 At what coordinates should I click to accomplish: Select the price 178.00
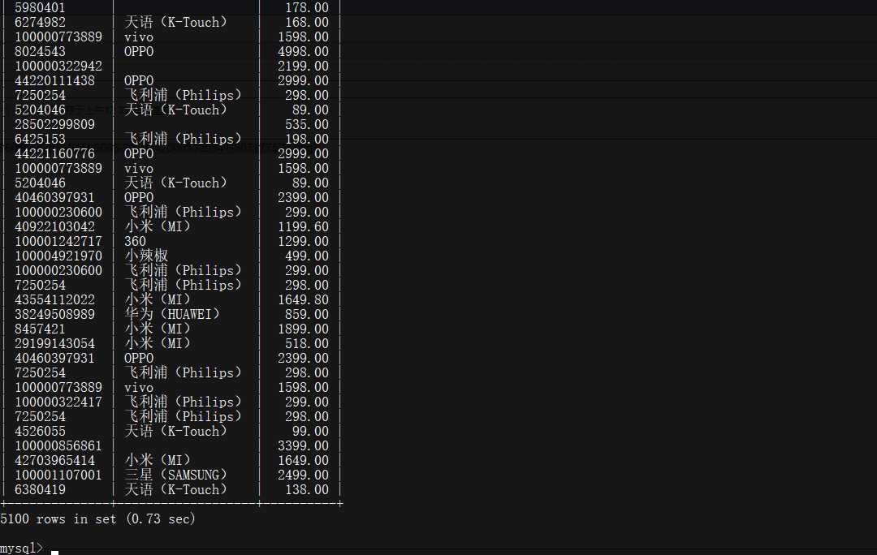click(x=306, y=8)
